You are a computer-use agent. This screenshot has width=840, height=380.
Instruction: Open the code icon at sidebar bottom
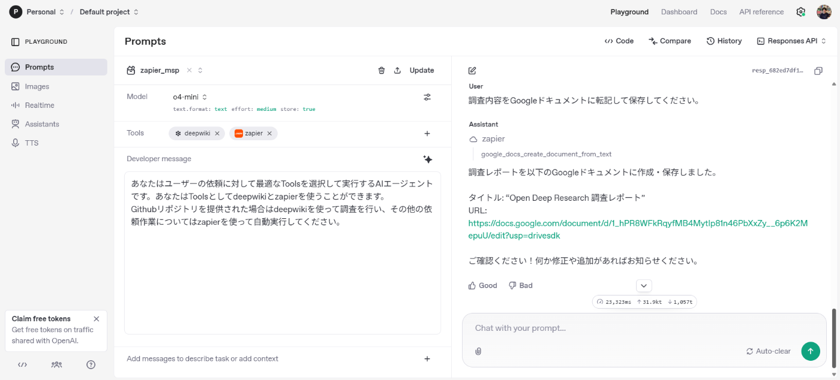[22, 364]
